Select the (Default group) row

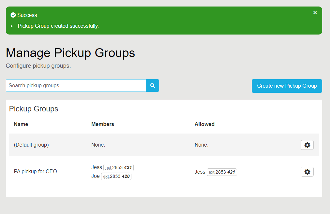point(31,145)
